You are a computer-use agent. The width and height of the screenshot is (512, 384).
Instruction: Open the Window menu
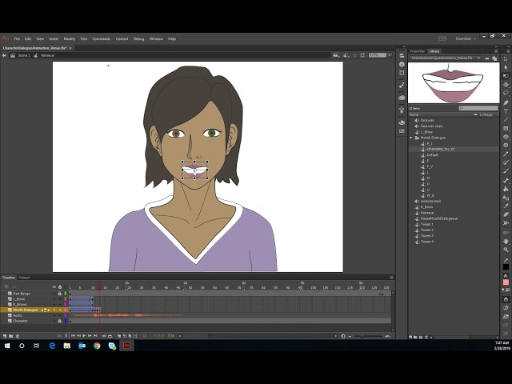(x=156, y=38)
